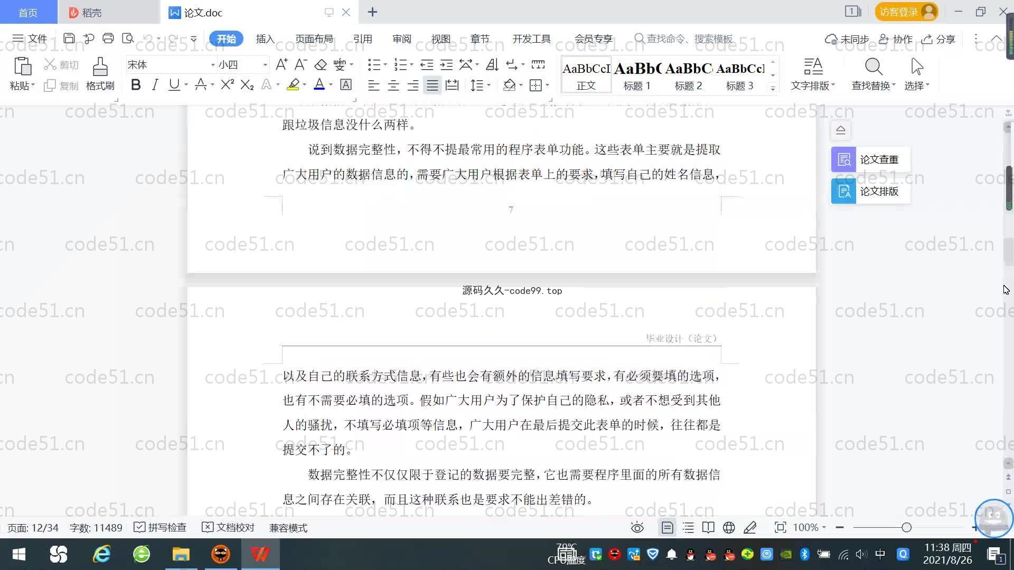Switch to 页面布局 page layout tab

[x=314, y=39]
